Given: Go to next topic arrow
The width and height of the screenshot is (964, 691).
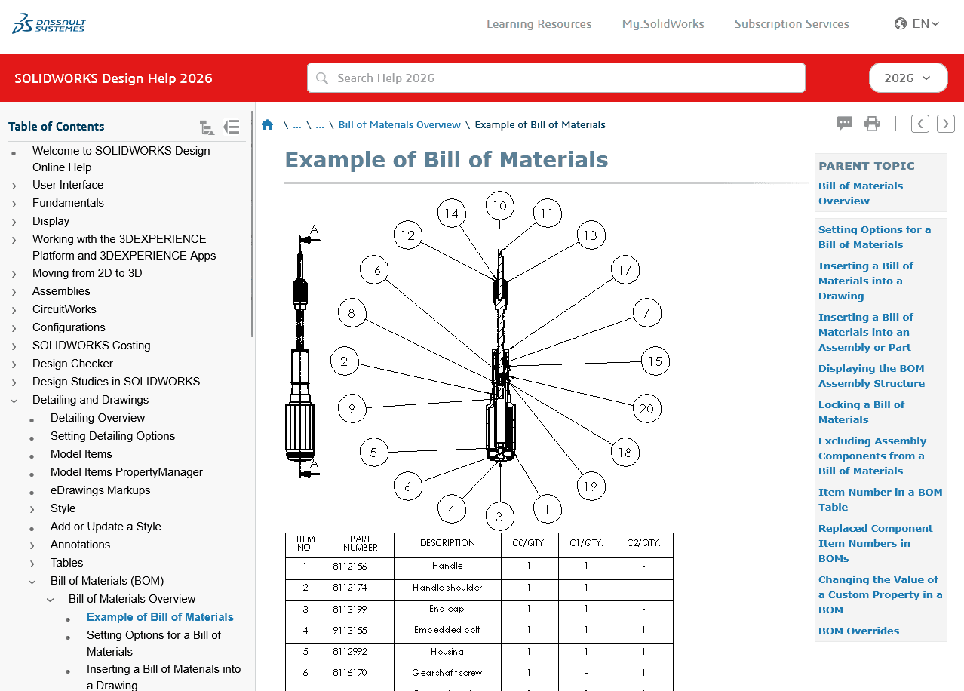Looking at the screenshot, I should click(945, 124).
